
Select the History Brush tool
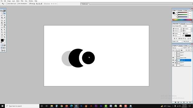5,23
